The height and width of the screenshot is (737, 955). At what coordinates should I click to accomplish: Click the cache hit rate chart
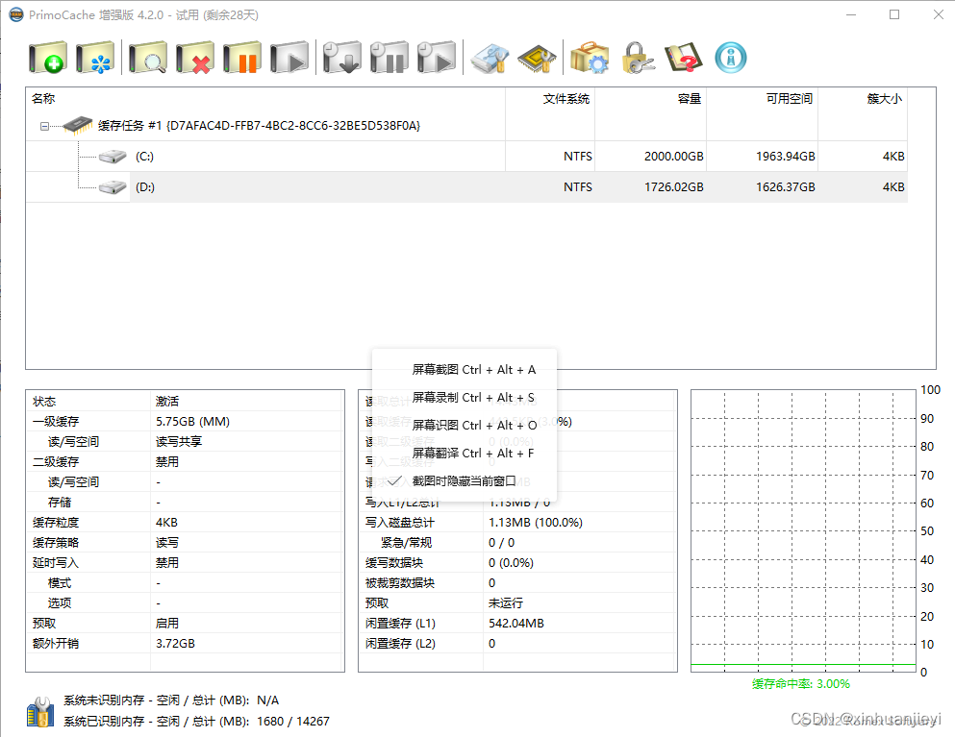[x=803, y=531]
